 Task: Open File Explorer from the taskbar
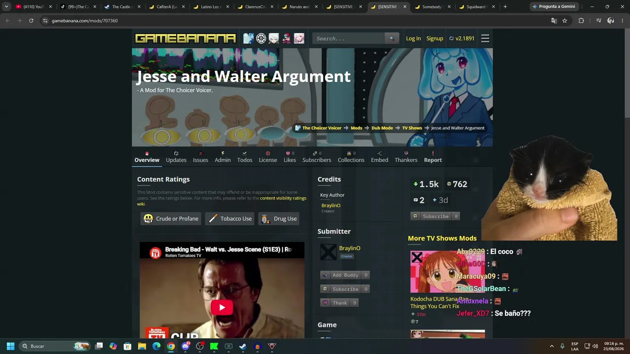coord(142,346)
